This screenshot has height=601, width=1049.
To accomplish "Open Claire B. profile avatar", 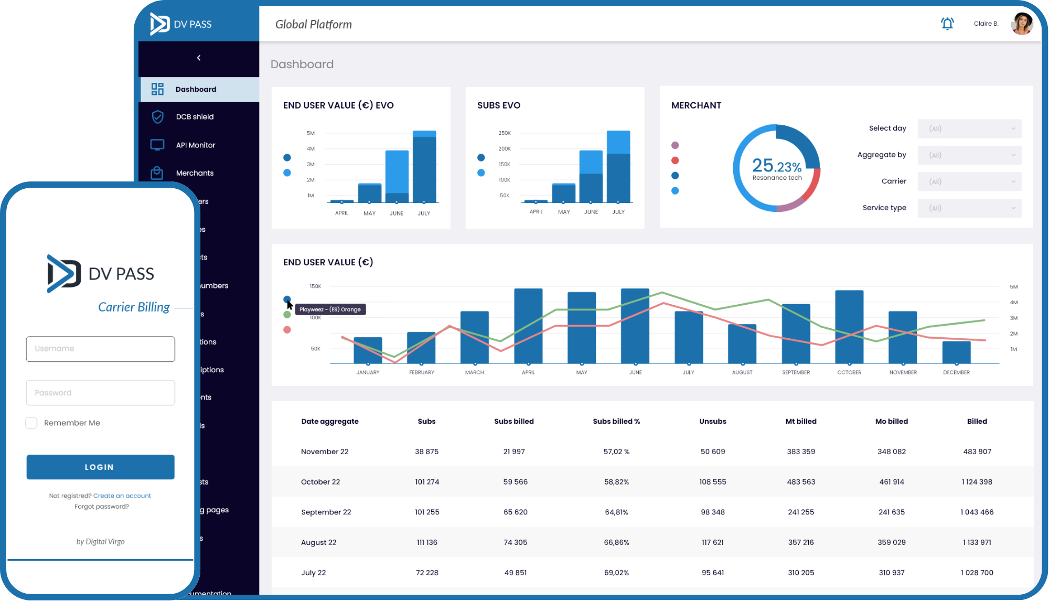I will [1022, 24].
